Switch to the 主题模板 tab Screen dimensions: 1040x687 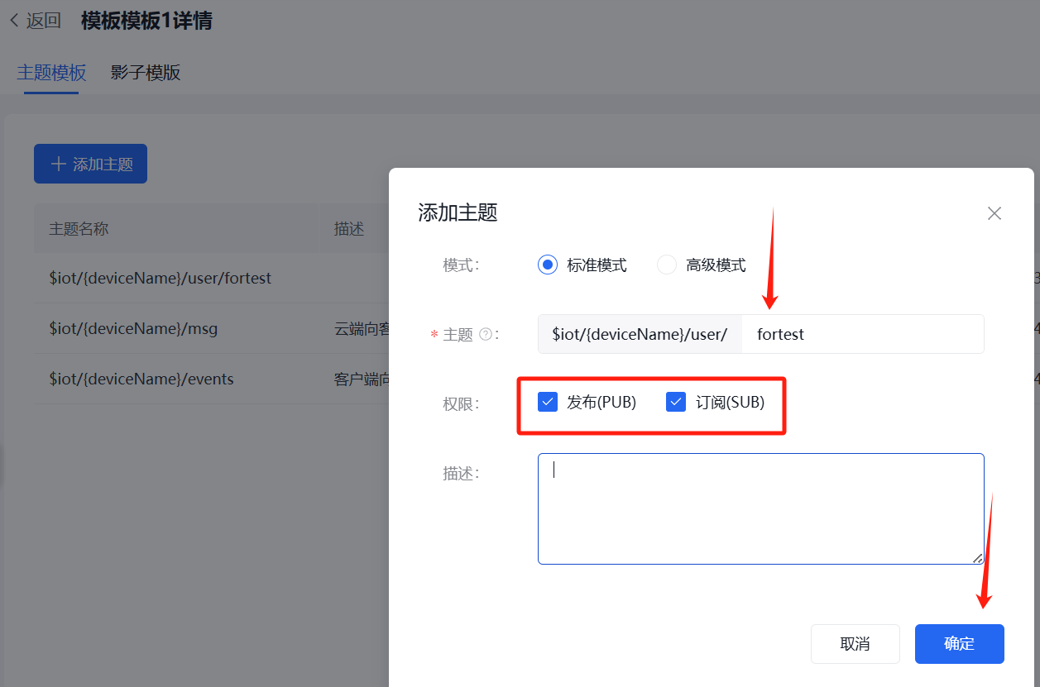51,73
